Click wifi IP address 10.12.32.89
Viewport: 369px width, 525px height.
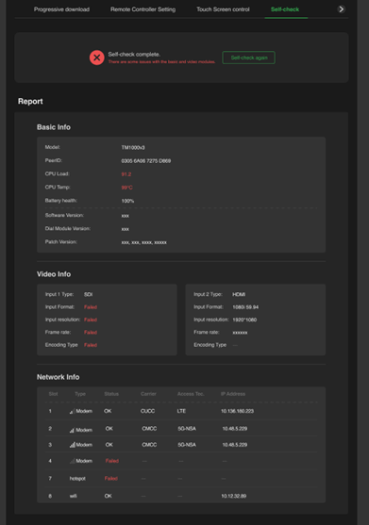pyautogui.click(x=234, y=496)
